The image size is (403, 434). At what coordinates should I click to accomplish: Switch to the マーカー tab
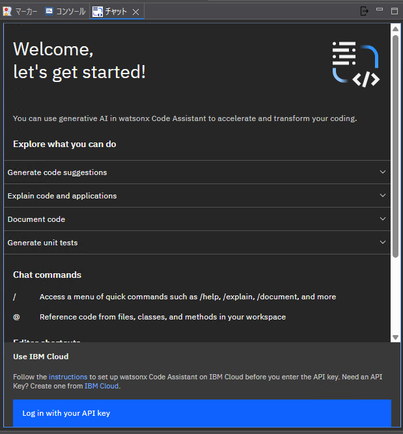(x=20, y=11)
